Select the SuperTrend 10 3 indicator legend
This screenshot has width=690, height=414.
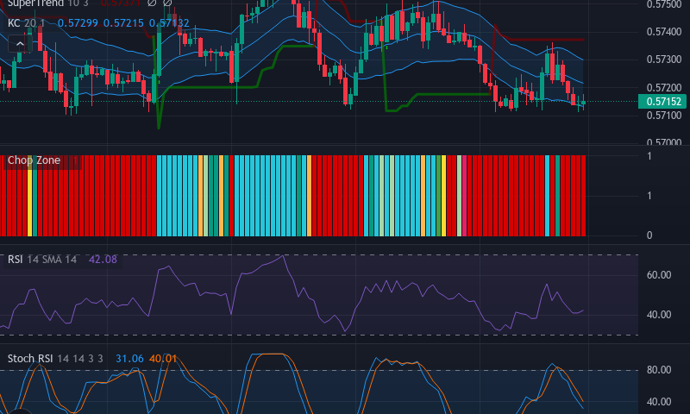(x=48, y=3)
